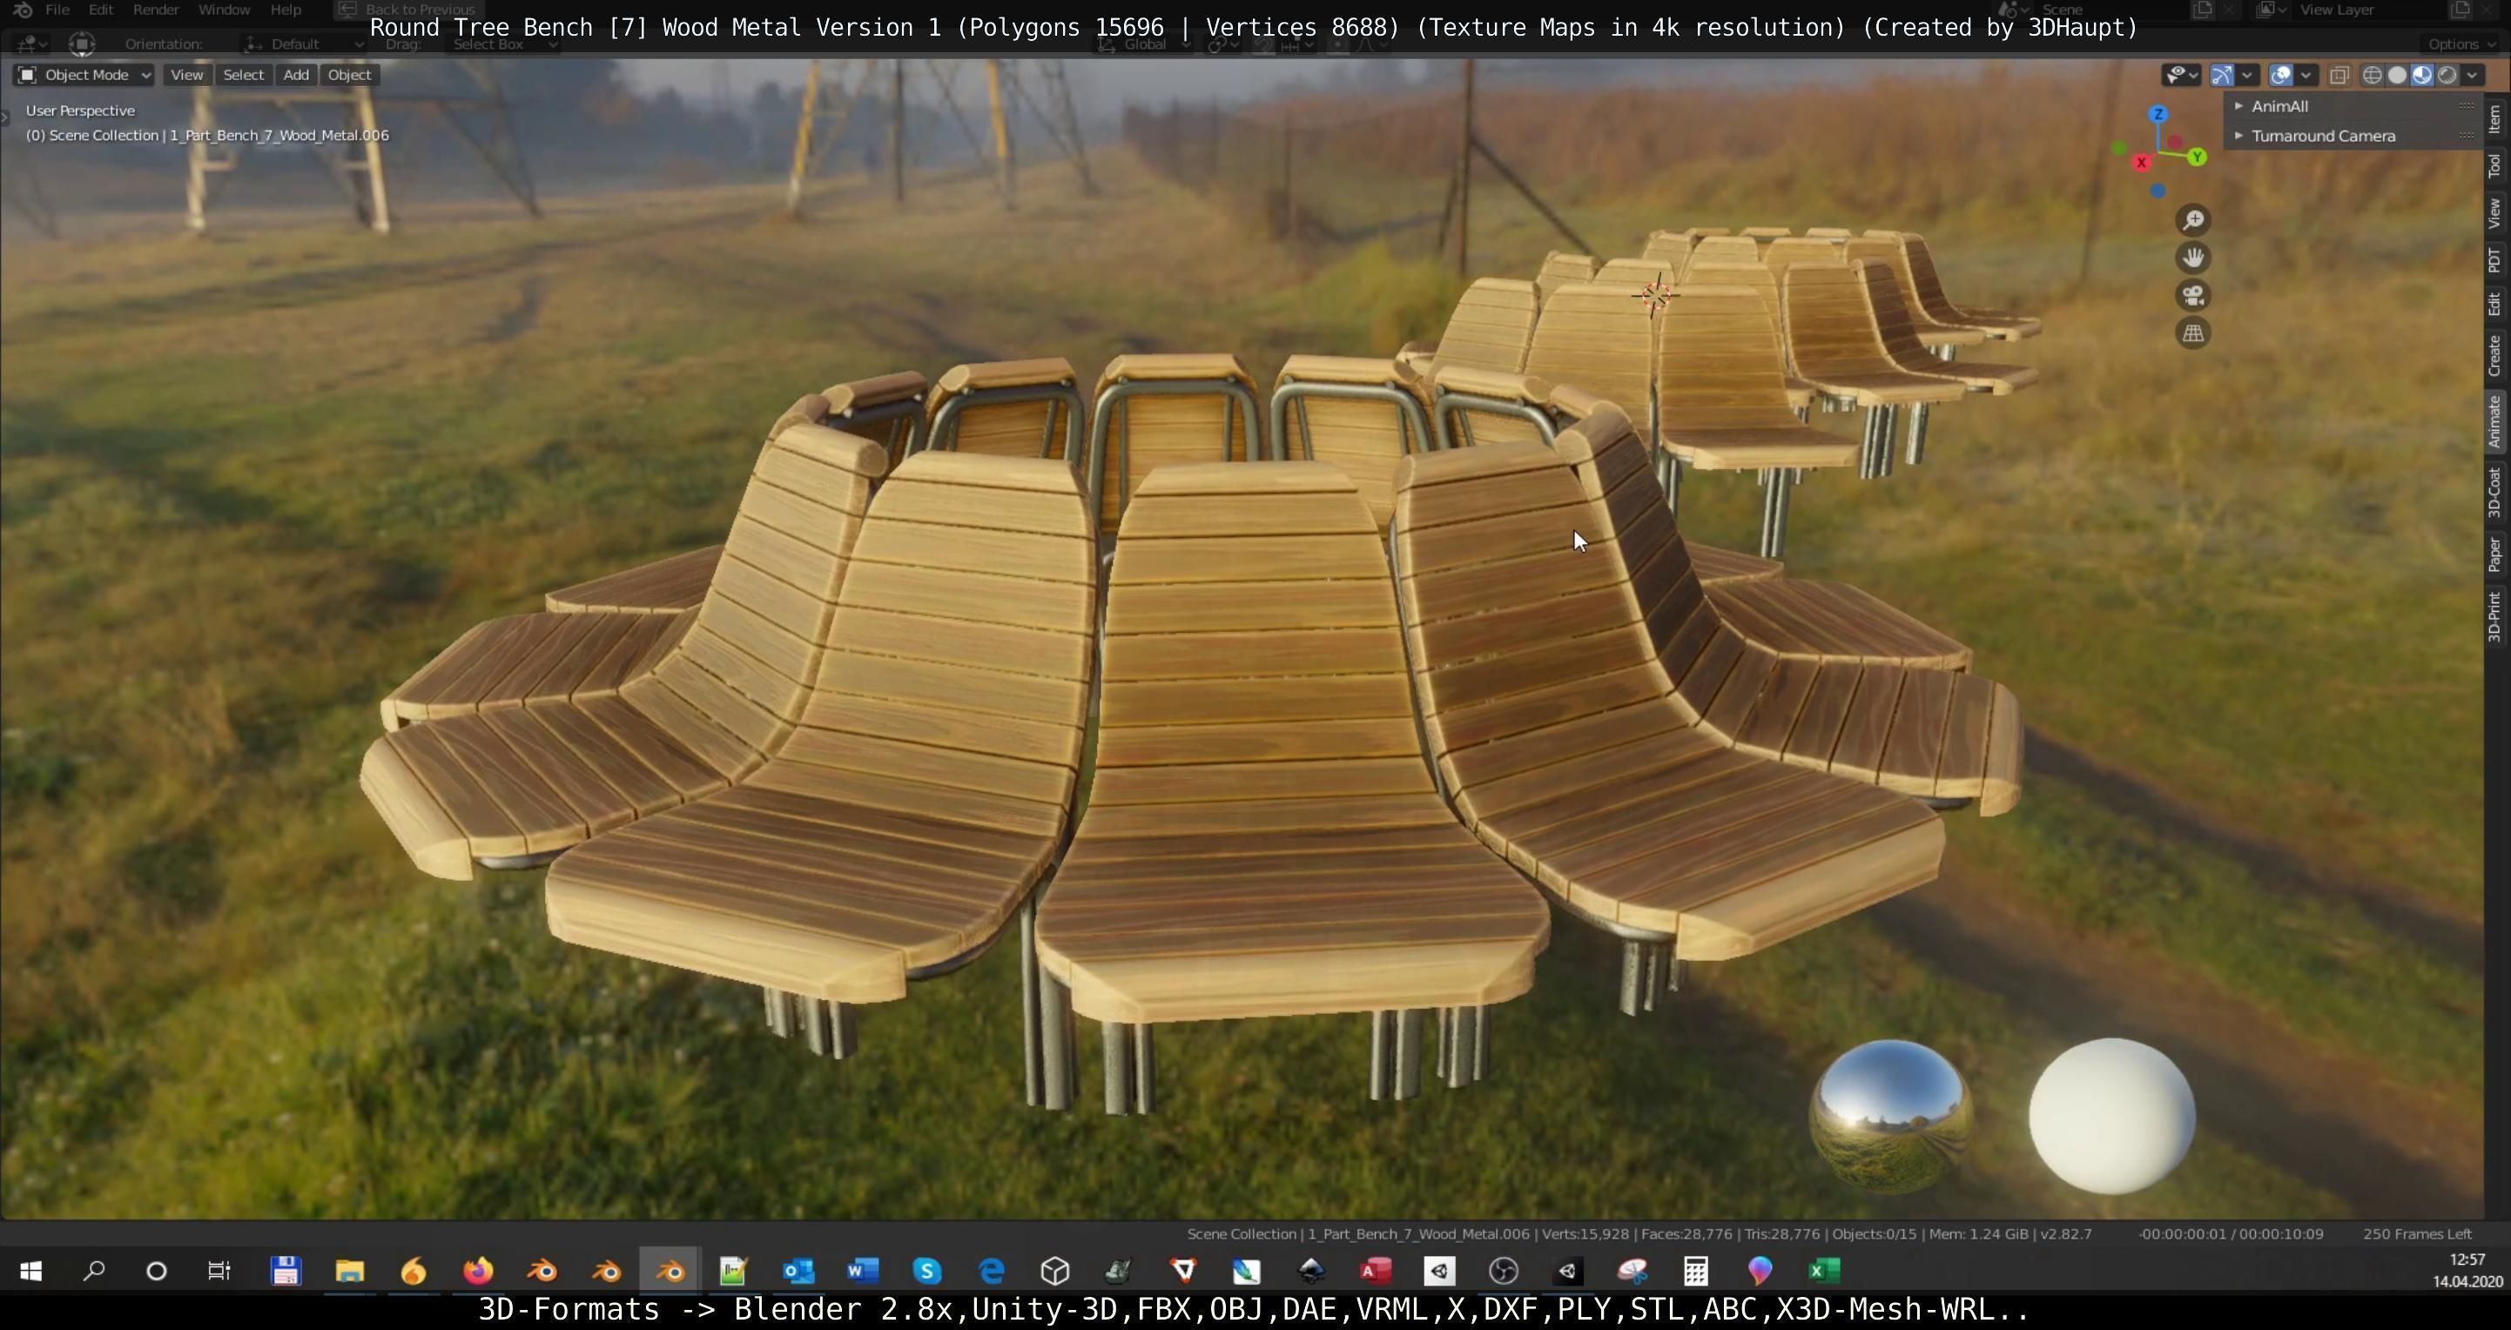Expand the Turnaround Camera panel
The width and height of the screenshot is (2511, 1330).
coord(2322,137)
